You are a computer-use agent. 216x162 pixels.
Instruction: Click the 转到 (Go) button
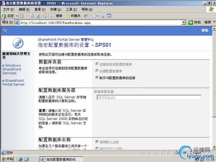click(194, 22)
